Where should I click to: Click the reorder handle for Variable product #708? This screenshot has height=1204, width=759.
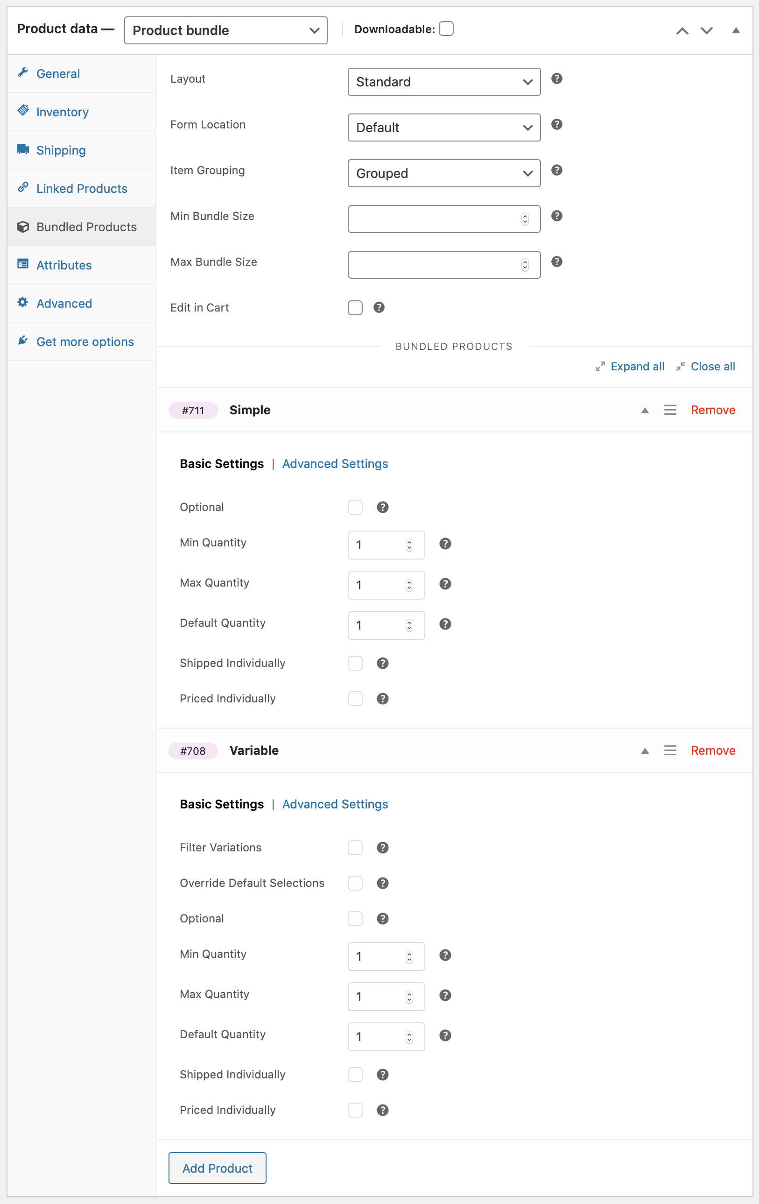point(670,751)
